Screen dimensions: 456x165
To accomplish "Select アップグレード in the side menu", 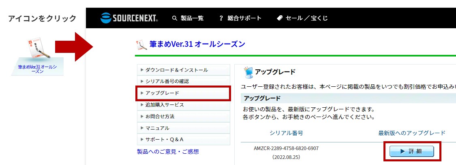I will [184, 93].
